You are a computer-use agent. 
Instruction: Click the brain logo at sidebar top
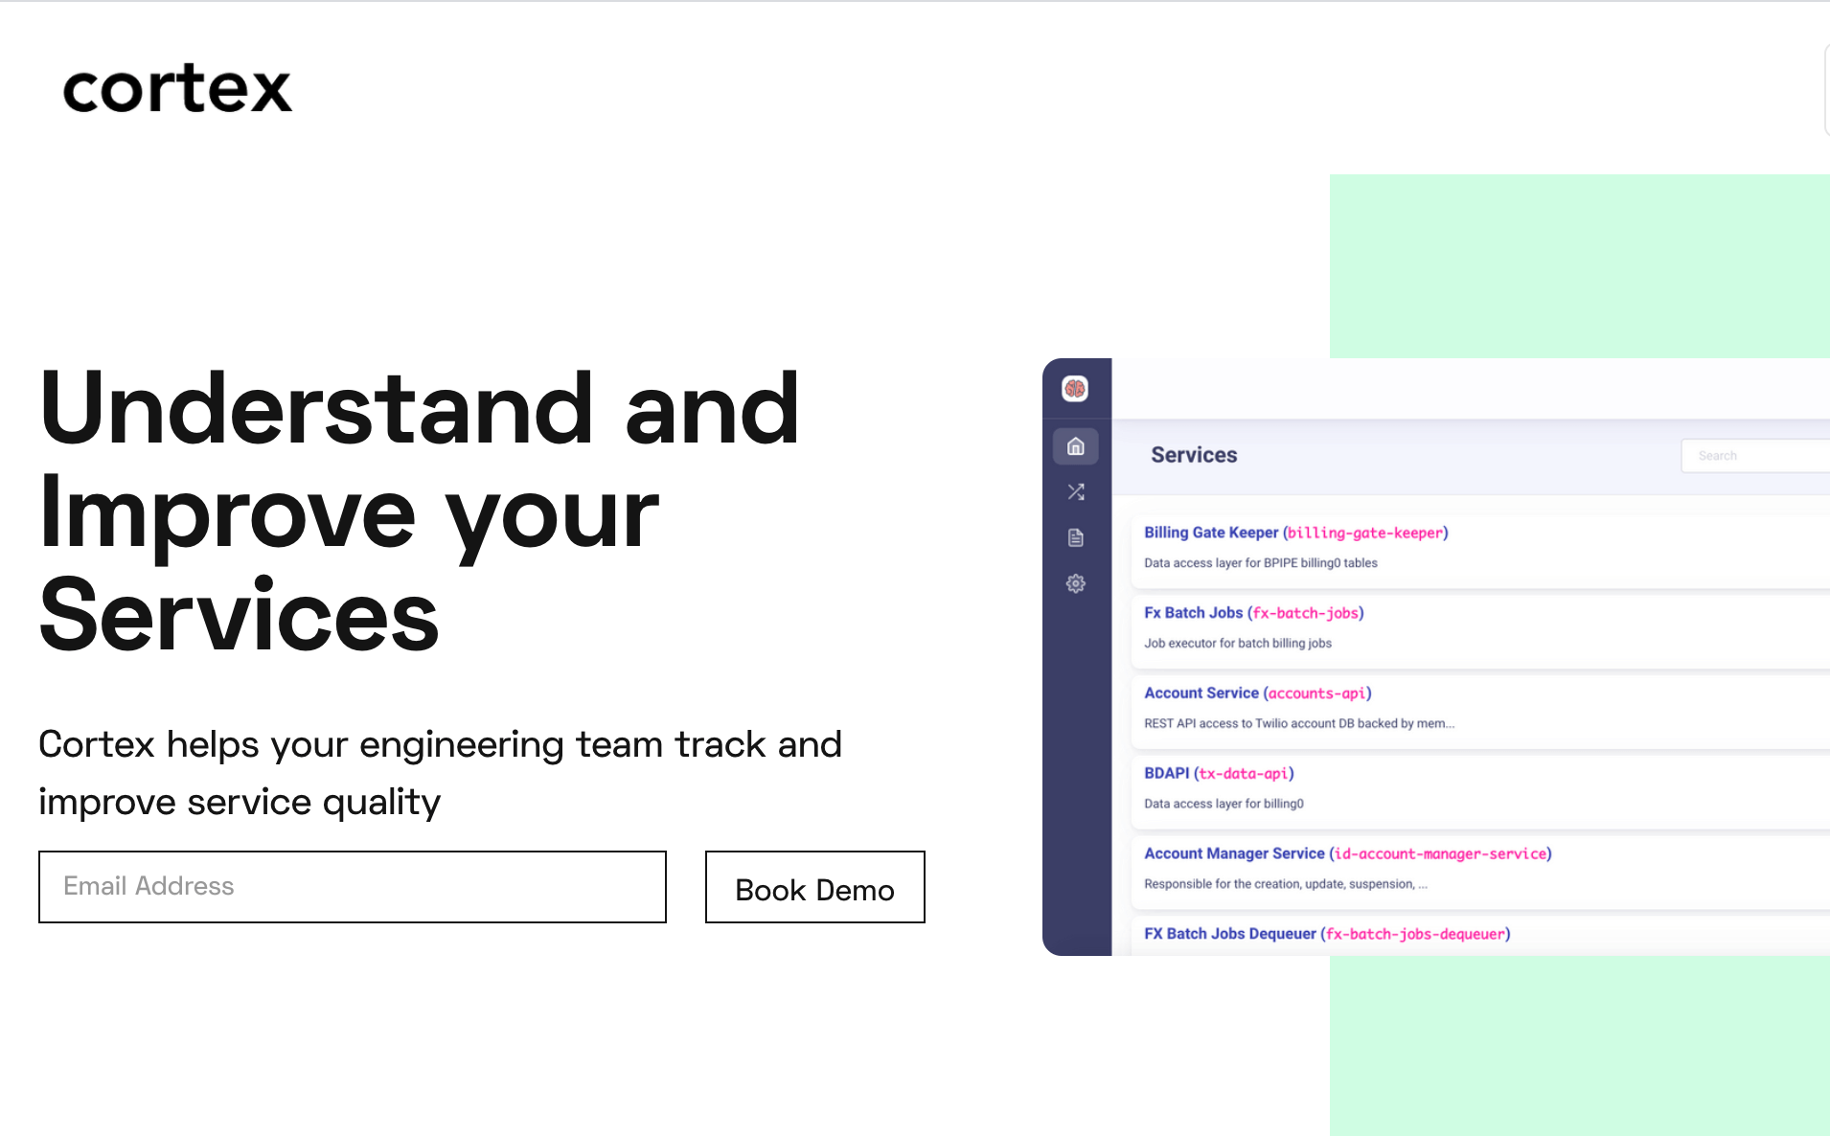coord(1076,389)
